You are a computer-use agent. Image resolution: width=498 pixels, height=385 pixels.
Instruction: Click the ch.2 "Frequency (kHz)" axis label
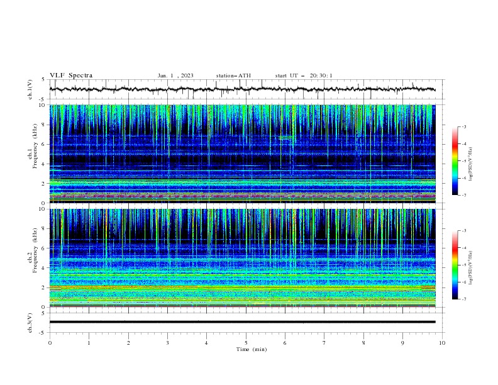click(35, 250)
